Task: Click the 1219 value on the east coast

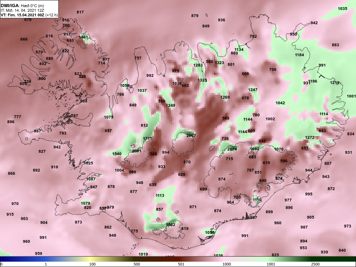Action: [x=335, y=83]
